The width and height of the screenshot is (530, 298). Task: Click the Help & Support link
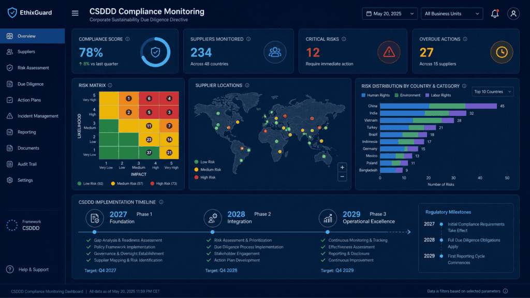pos(34,270)
